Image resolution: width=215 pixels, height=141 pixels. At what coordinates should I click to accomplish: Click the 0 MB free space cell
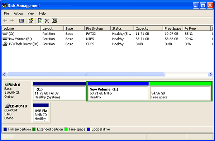pyautogui.click(x=168, y=44)
